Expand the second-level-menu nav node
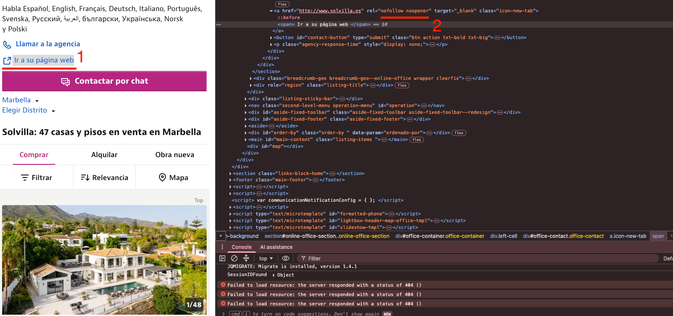The height and width of the screenshot is (316, 673). click(246, 106)
